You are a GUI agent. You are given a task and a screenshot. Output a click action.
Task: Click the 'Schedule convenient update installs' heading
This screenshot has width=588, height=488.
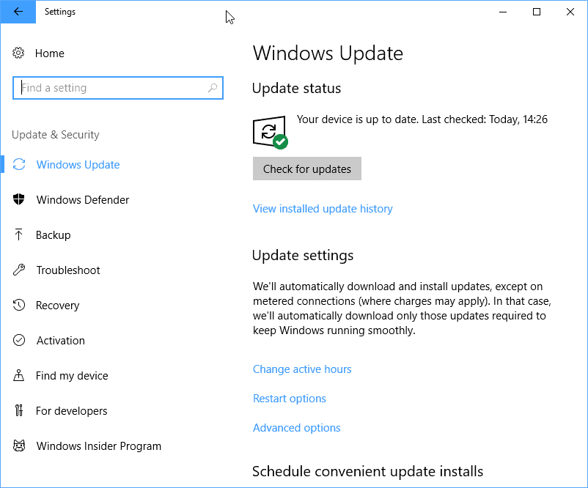pos(367,471)
